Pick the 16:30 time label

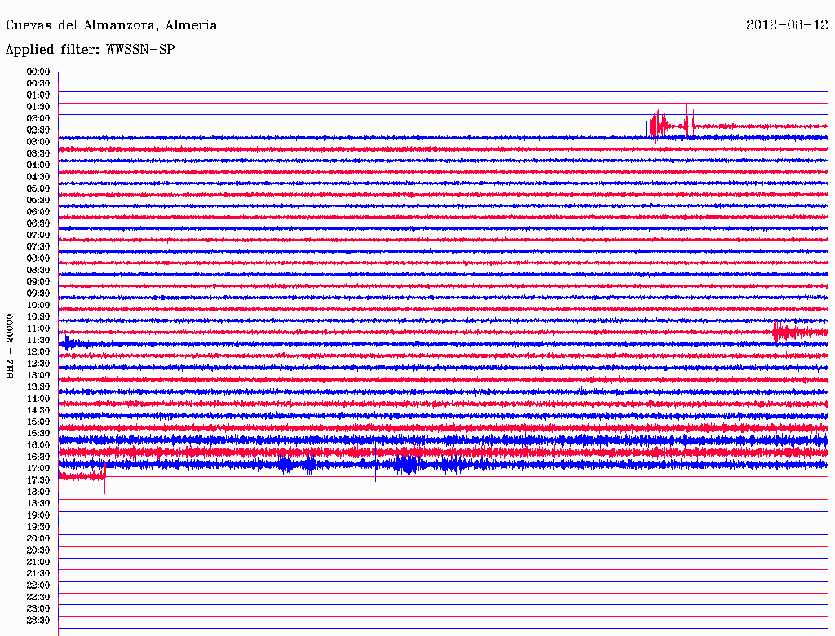[38, 457]
